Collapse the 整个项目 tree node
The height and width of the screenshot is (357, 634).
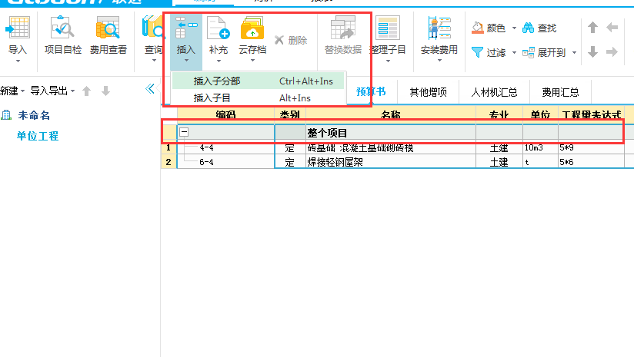point(184,132)
